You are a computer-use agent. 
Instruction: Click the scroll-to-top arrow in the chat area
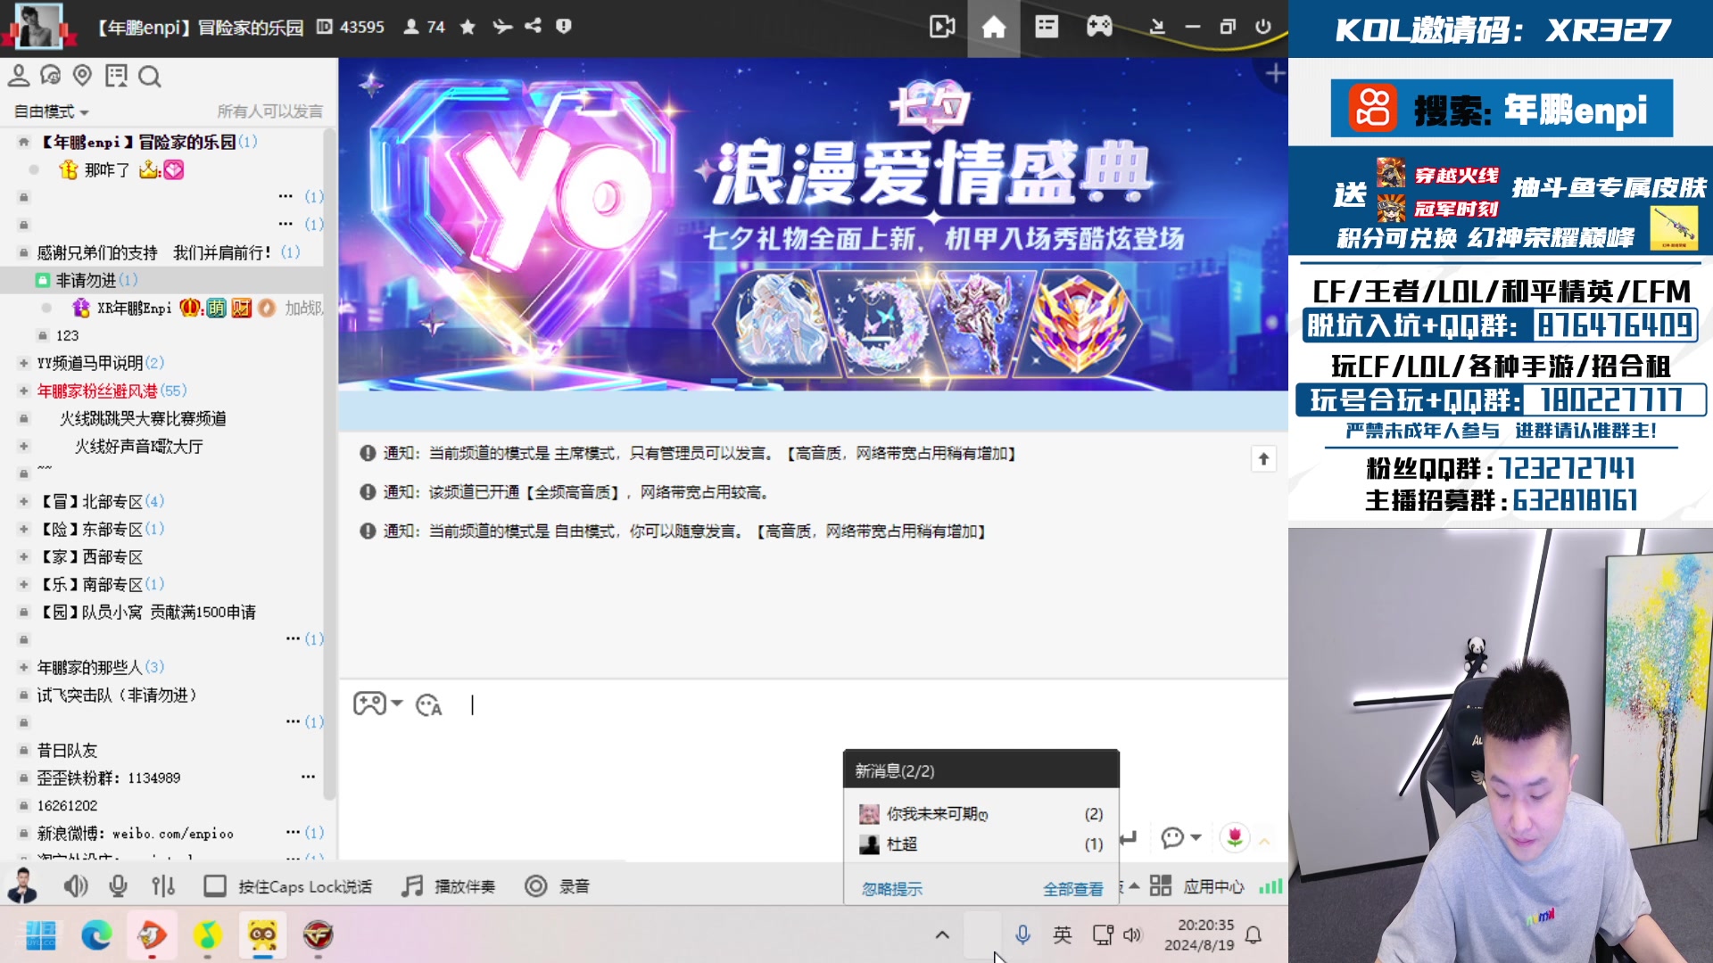tap(1263, 458)
